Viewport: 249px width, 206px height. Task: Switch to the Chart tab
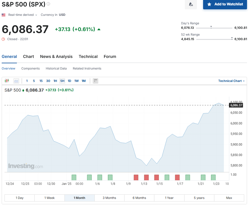[x=28, y=57]
